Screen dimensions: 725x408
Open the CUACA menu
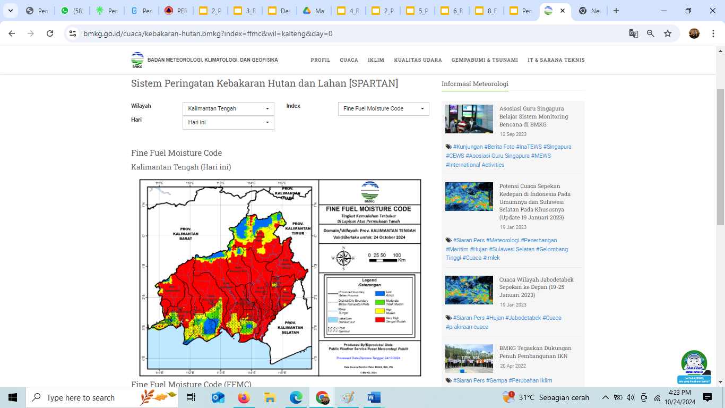pyautogui.click(x=349, y=60)
